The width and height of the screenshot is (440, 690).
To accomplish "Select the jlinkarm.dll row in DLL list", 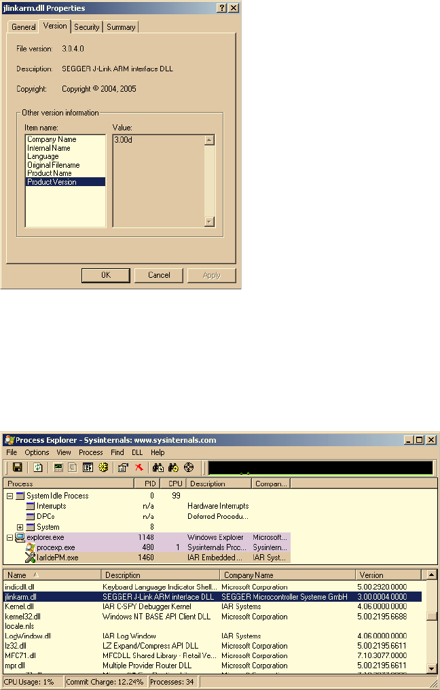I will (x=213, y=597).
